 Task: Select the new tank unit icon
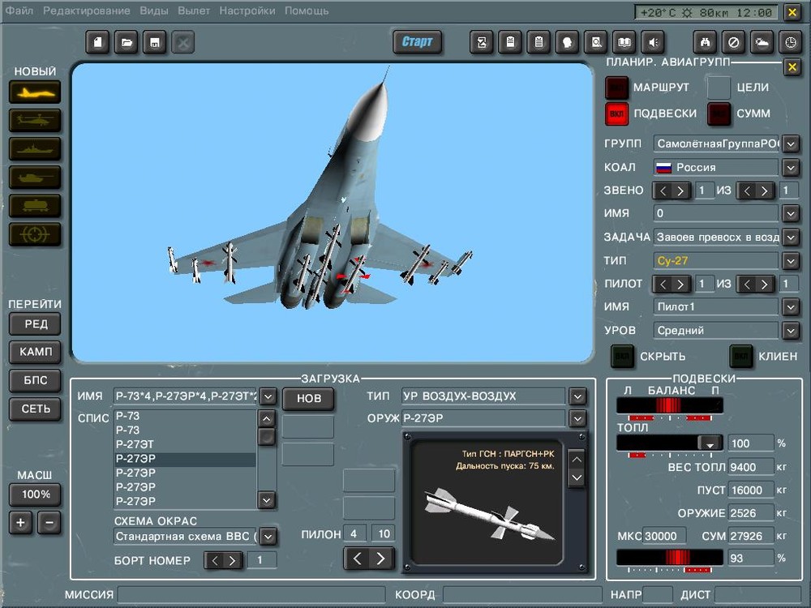35,178
